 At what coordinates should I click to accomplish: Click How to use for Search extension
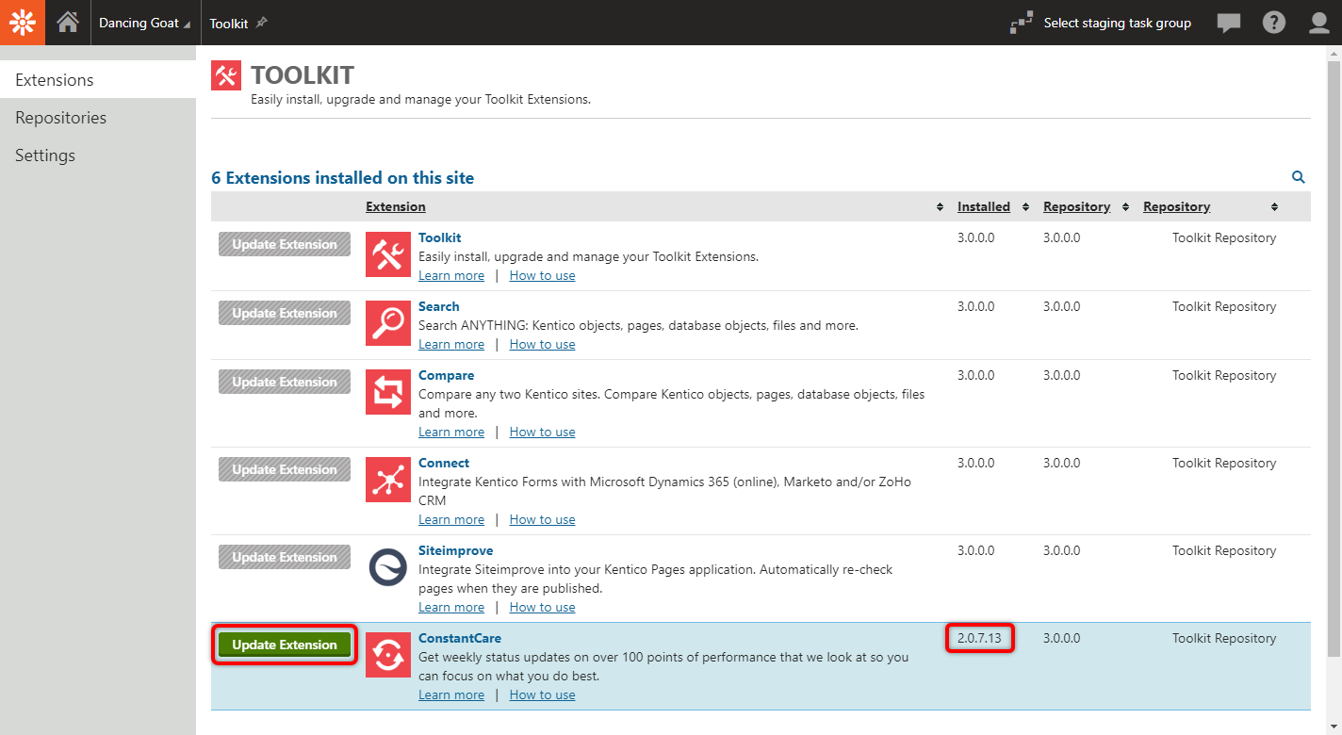[x=543, y=345]
